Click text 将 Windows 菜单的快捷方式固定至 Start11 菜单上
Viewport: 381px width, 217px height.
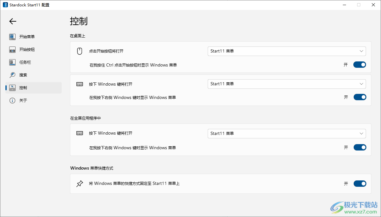click(135, 184)
